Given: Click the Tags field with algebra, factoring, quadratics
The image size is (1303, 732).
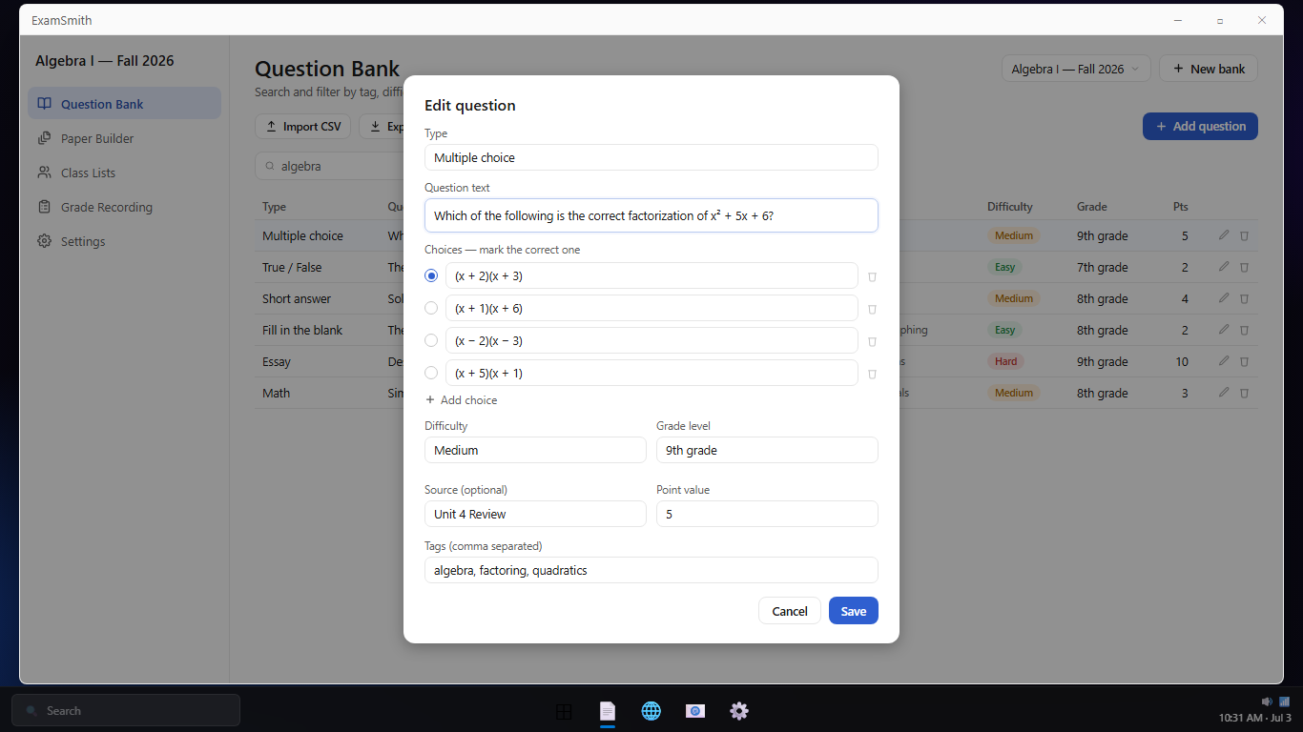Looking at the screenshot, I should pyautogui.click(x=651, y=570).
